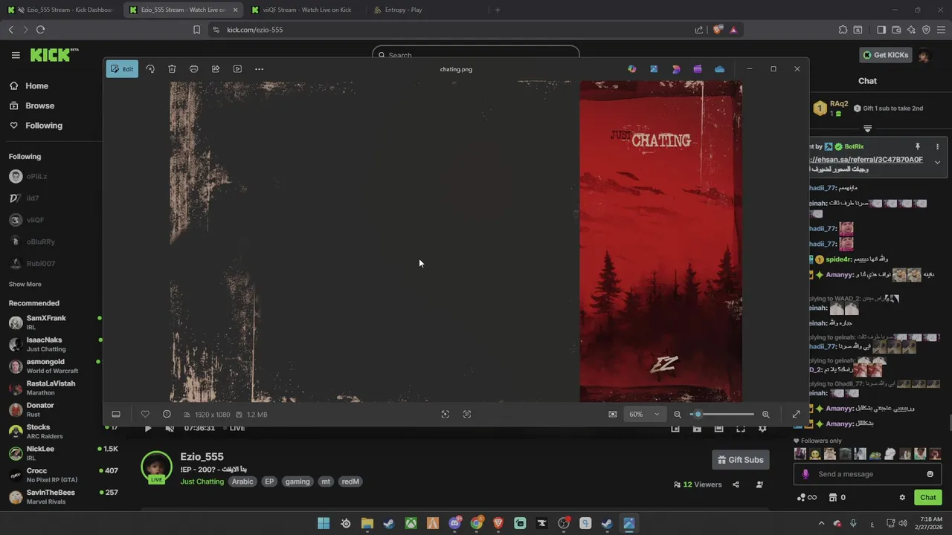Open emoji picker in chat input
Screen dimensions: 952x535
(x=930, y=474)
